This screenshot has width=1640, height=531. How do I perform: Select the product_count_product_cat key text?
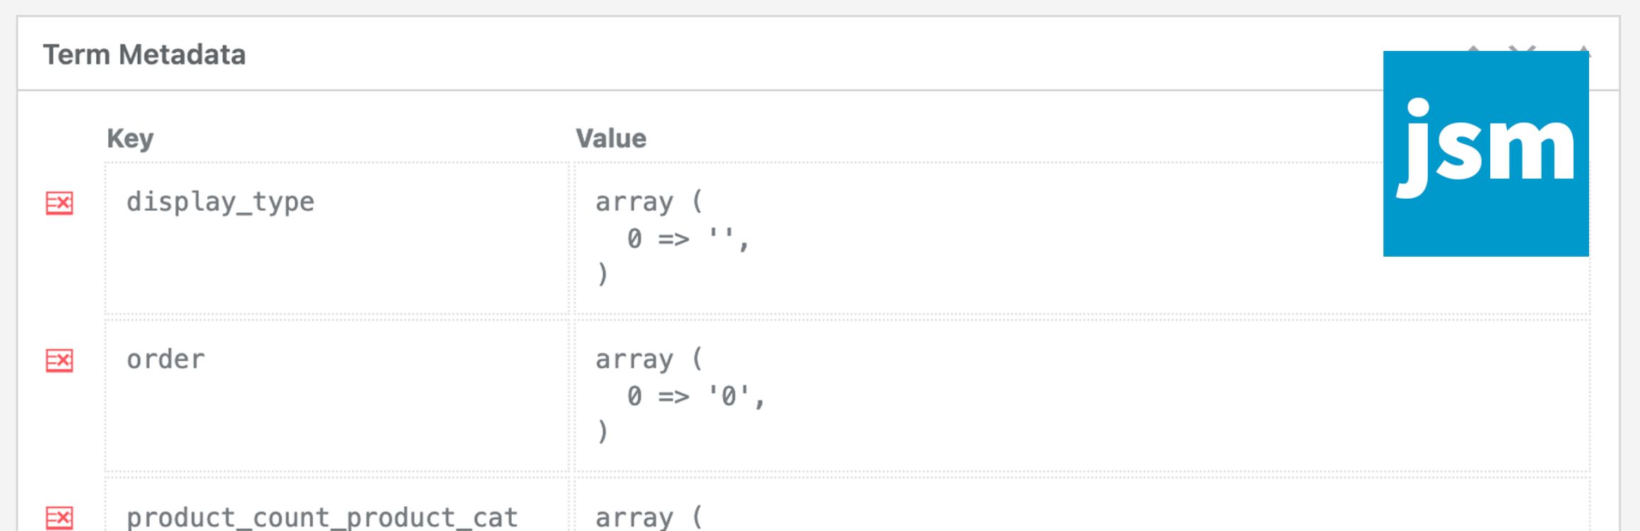pos(322,518)
